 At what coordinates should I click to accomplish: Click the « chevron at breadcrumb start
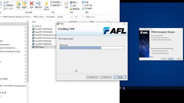tap(1, 17)
